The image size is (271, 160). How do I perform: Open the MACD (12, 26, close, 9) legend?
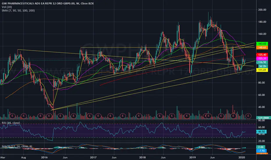[x=17, y=146]
